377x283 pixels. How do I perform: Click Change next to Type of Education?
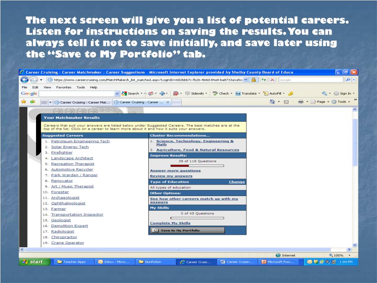[237, 182]
